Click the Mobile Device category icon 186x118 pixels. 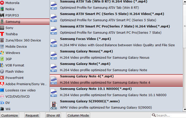pyautogui.click(x=2, y=46)
